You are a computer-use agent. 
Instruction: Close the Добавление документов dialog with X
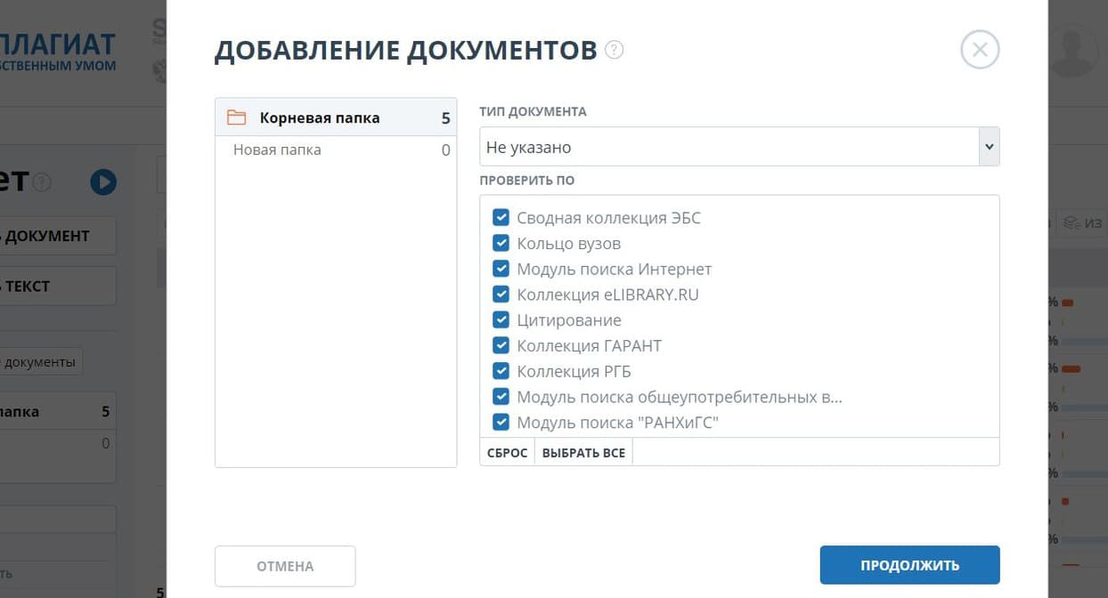pos(980,50)
